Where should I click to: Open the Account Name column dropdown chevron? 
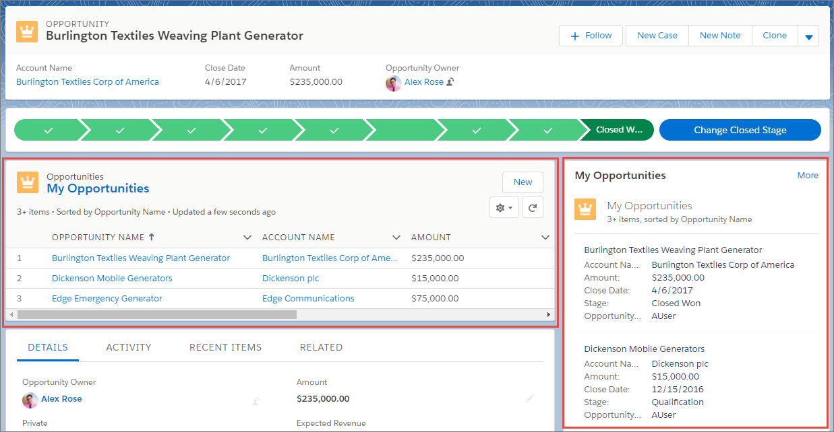[x=396, y=238]
